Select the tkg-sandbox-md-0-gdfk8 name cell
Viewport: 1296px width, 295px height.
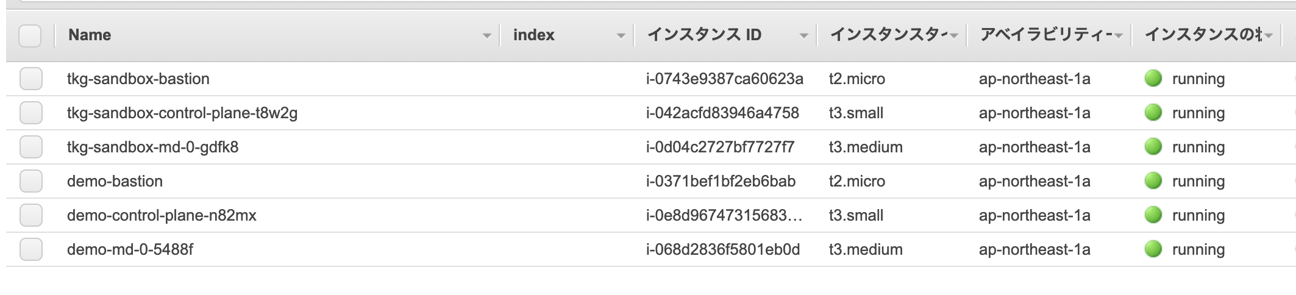(x=153, y=147)
